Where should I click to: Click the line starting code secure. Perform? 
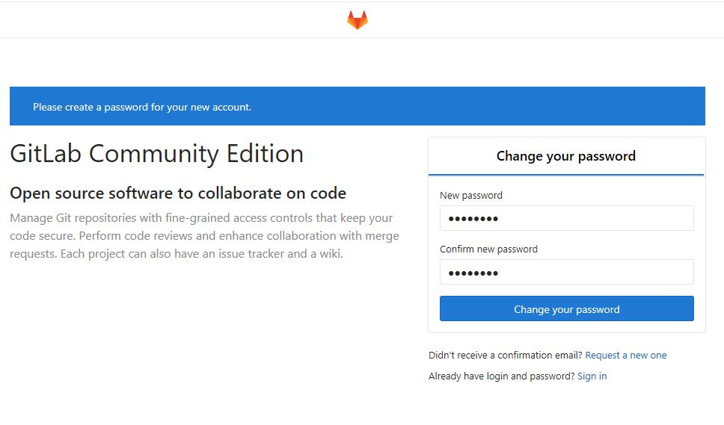pos(204,236)
